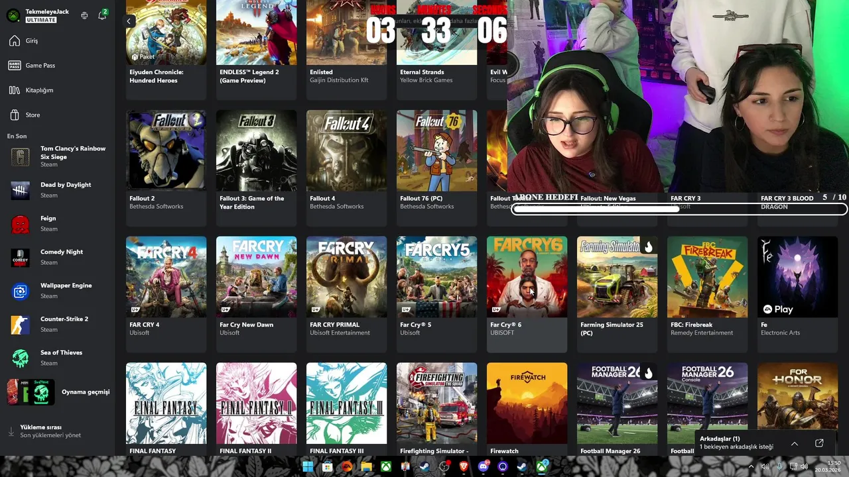
Task: Show hidden system tray icons
Action: tap(751, 466)
